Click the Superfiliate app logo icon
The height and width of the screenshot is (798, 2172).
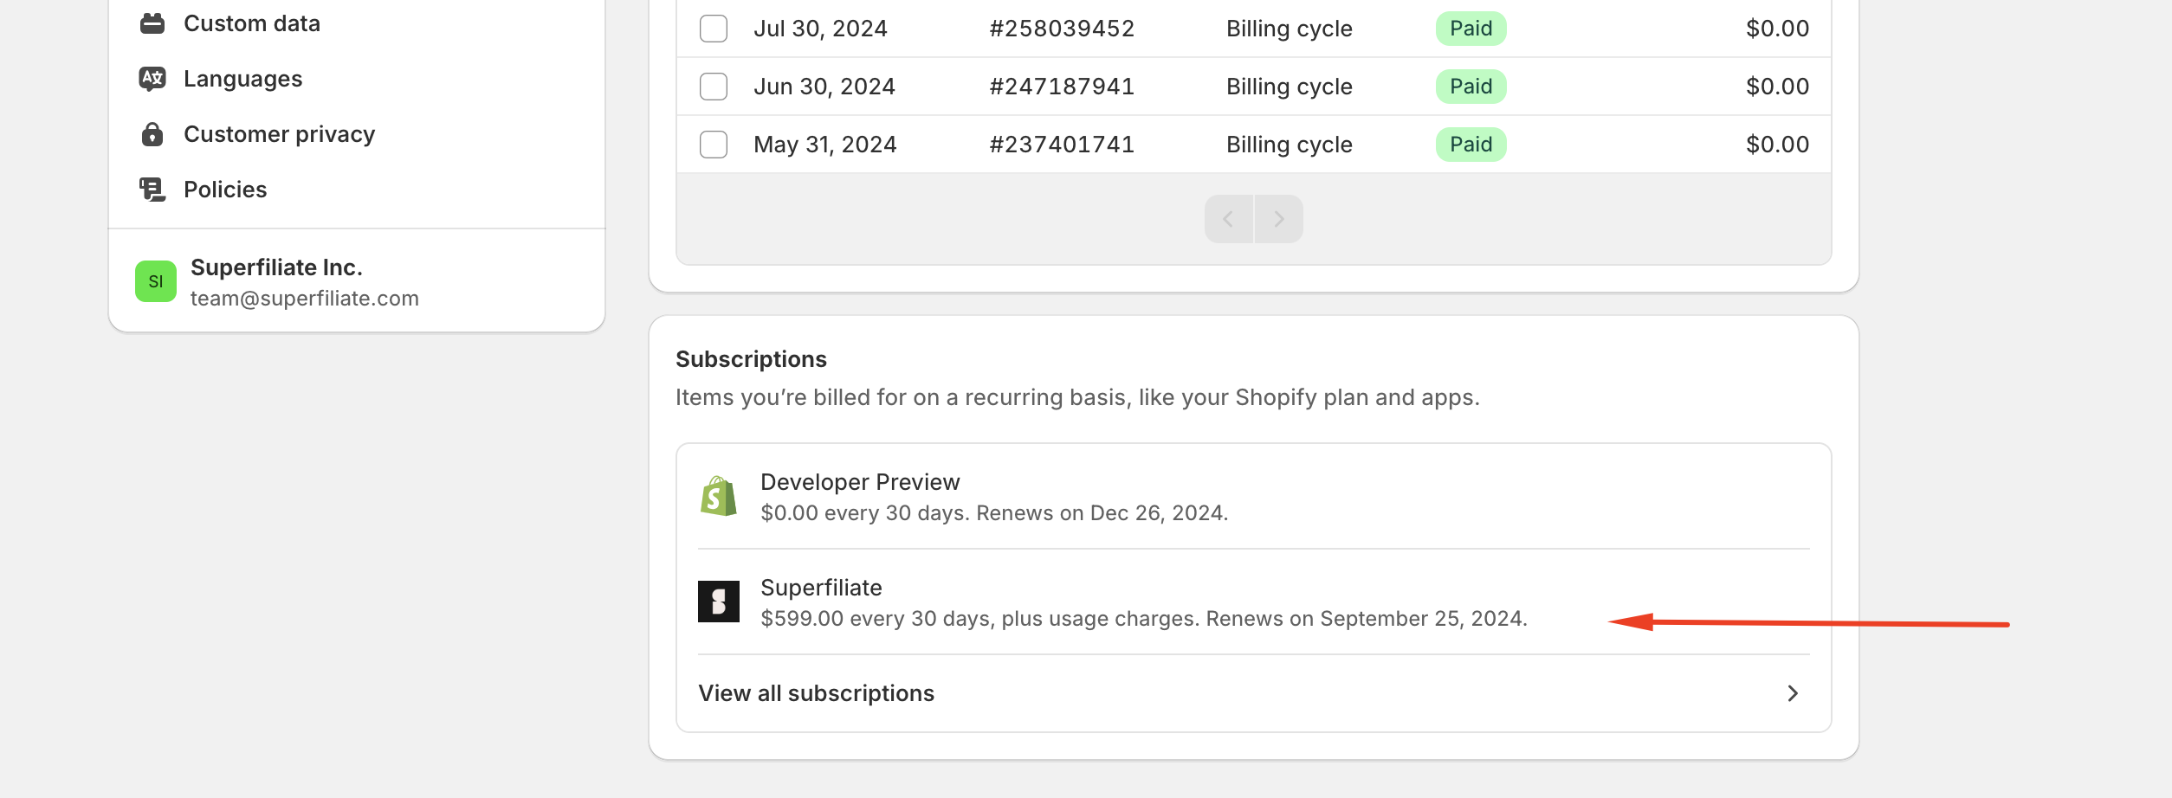click(719, 602)
